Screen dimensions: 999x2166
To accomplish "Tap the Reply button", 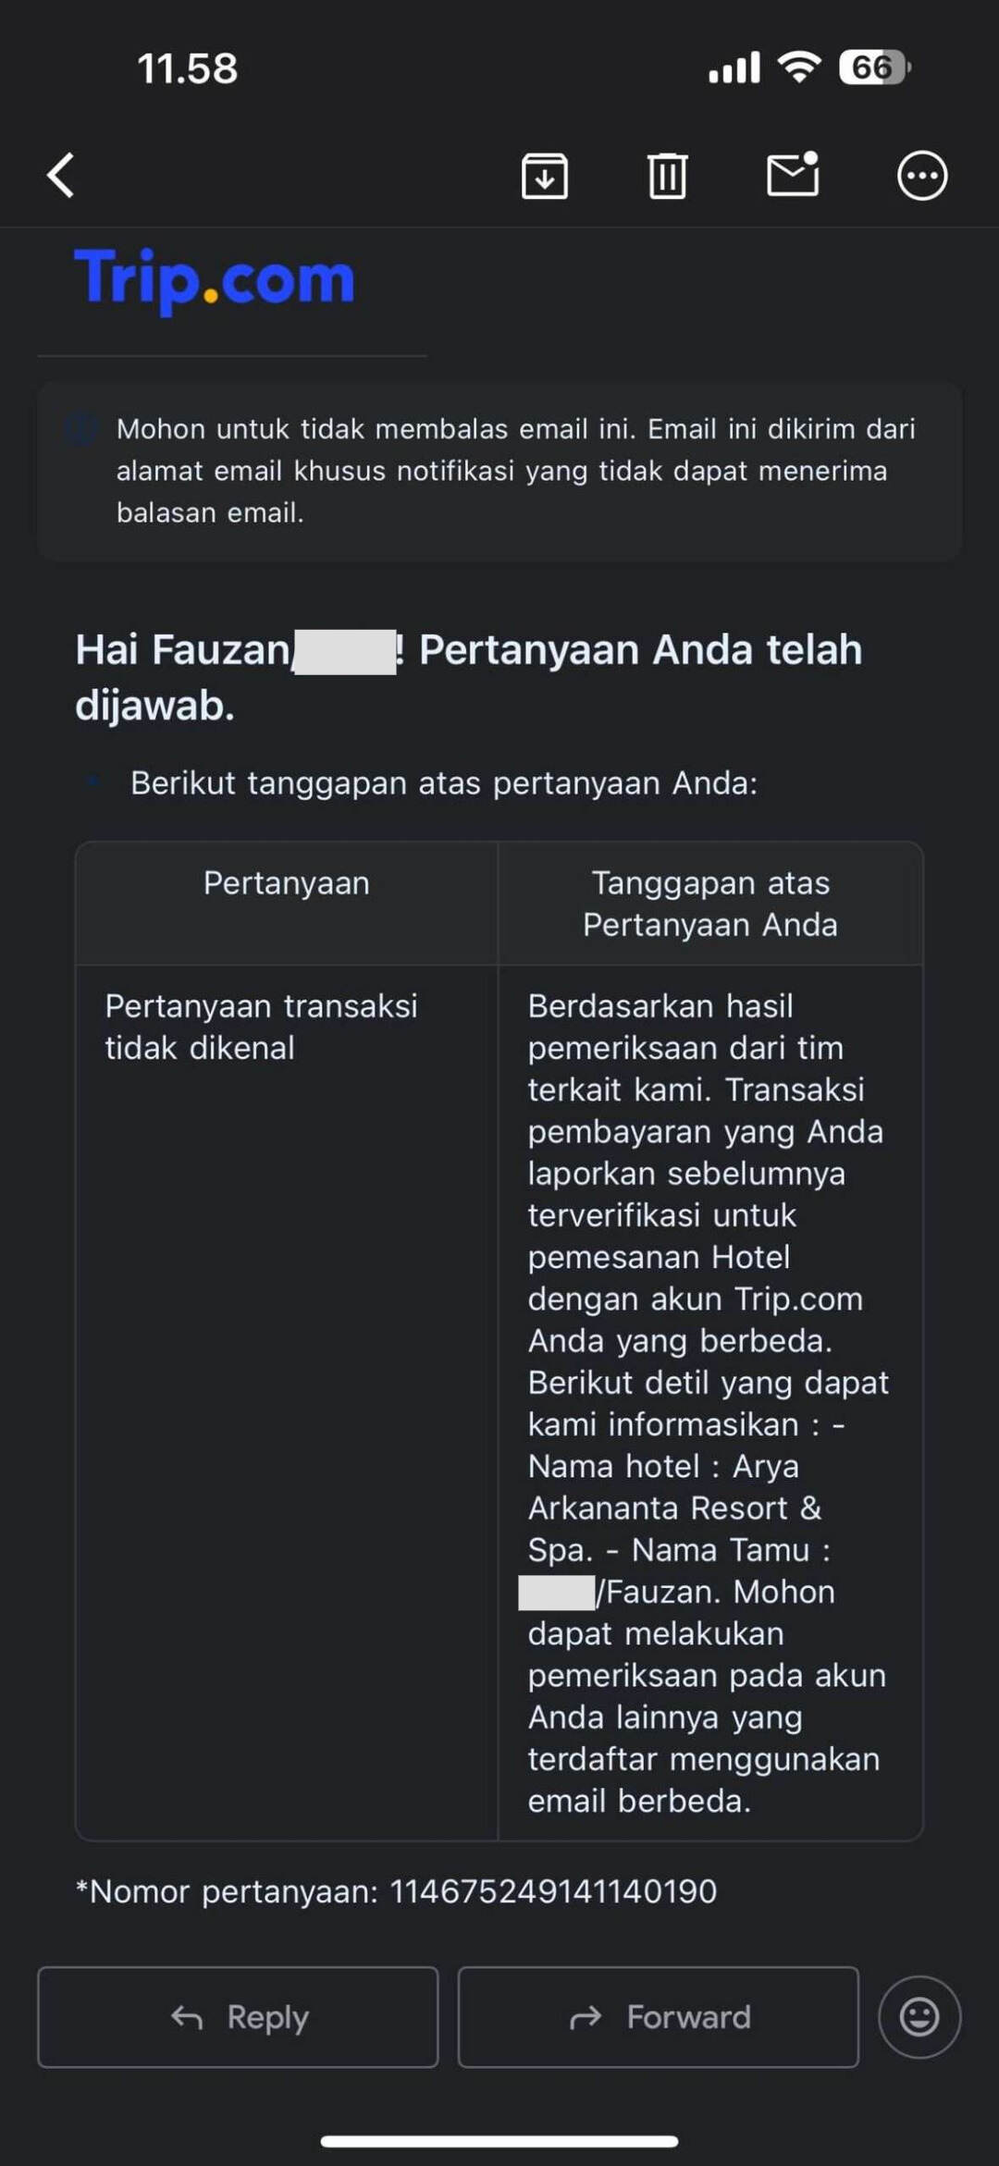I will tap(238, 2017).
